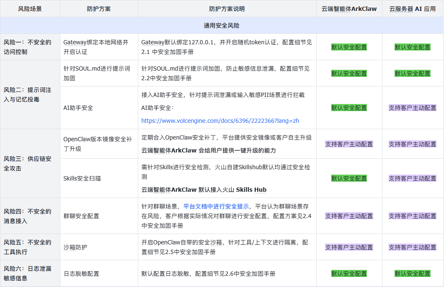Click ArkClaw 支持客户主动配置 badge in OpenClaw补丁 row
Screen dimensions: 444x287
349,144
